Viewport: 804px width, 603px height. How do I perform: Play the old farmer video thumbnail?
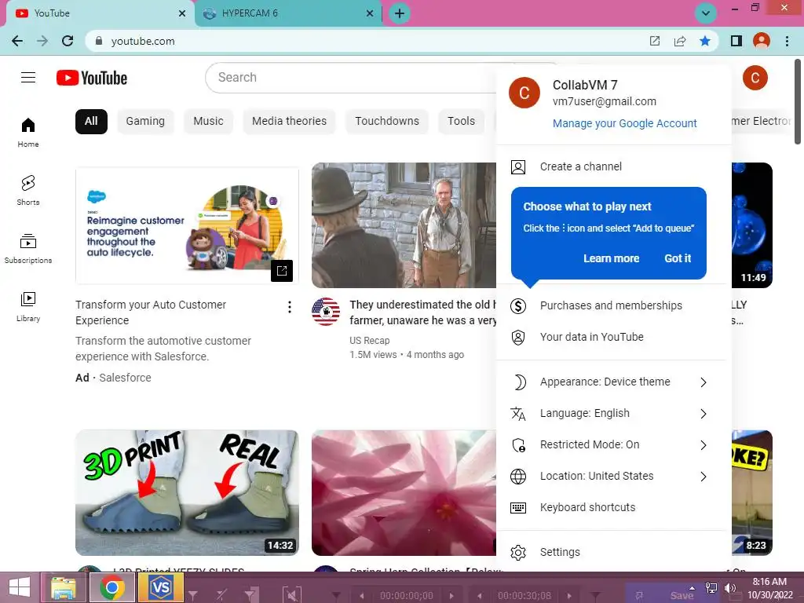point(404,225)
